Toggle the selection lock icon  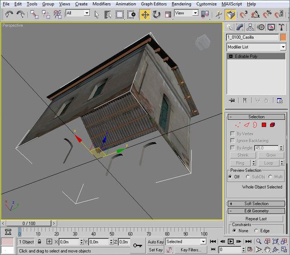pos(39,242)
